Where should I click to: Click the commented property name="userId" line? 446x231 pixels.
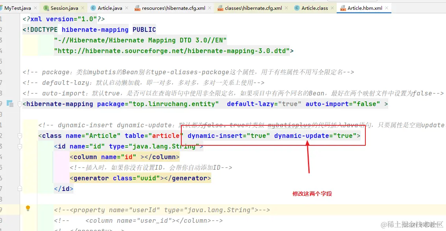pyautogui.click(x=162, y=210)
